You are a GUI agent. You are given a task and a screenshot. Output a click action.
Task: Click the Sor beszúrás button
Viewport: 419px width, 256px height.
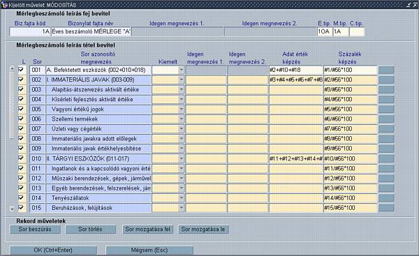pyautogui.click(x=35, y=229)
